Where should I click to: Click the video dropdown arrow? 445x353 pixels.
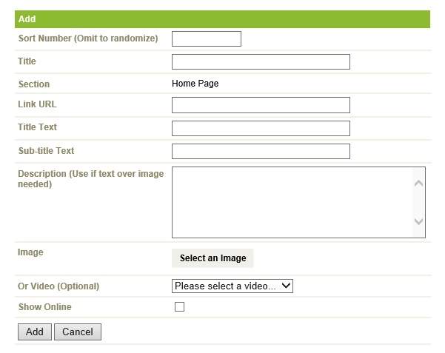point(286,286)
